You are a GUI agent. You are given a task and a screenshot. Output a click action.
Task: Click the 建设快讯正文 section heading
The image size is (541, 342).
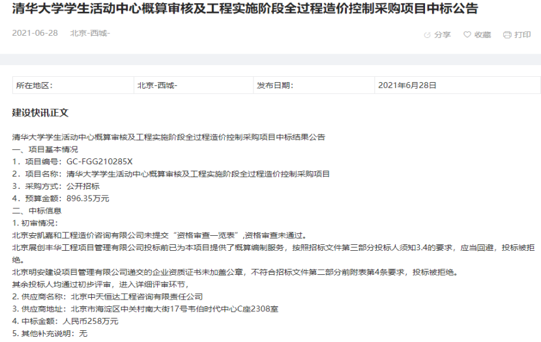tap(40, 112)
